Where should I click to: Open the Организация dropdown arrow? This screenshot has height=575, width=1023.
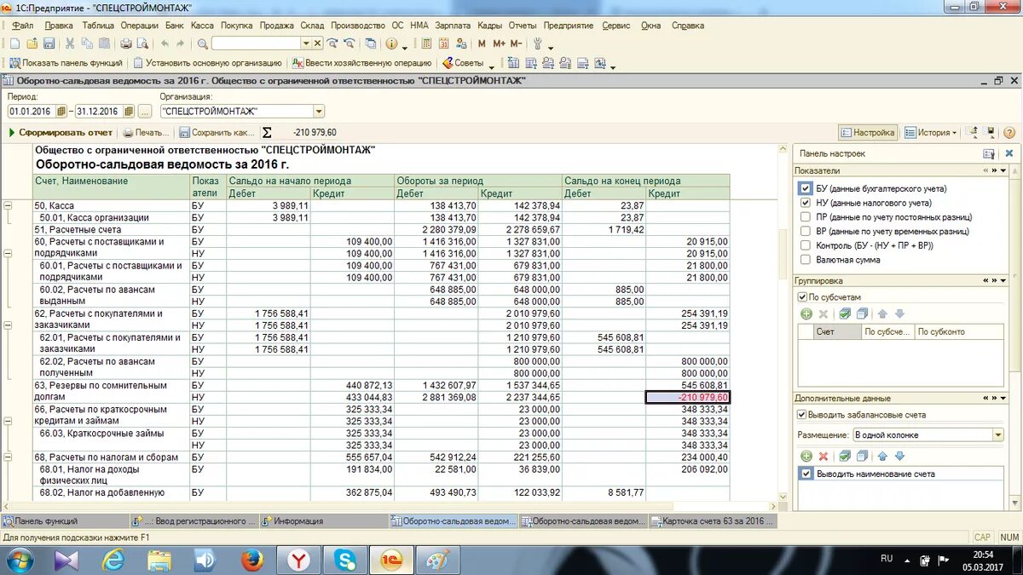319,112
